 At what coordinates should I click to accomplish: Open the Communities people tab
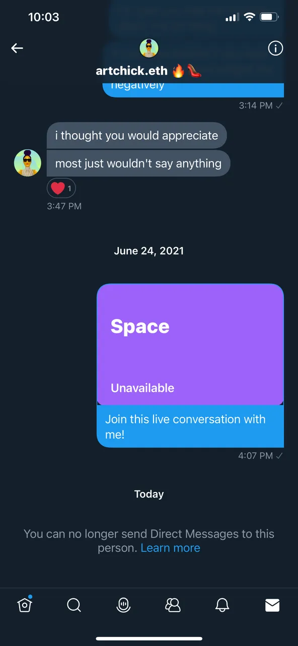(x=173, y=605)
